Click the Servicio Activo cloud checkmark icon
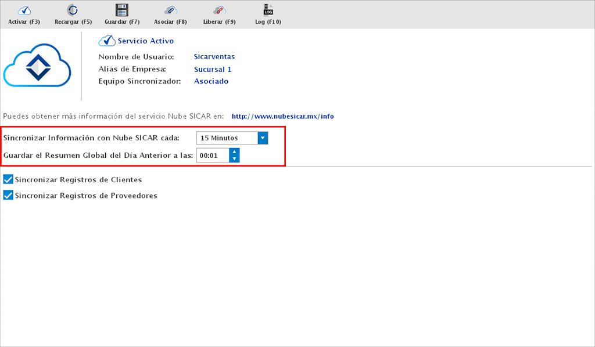The image size is (595, 347). pos(106,41)
